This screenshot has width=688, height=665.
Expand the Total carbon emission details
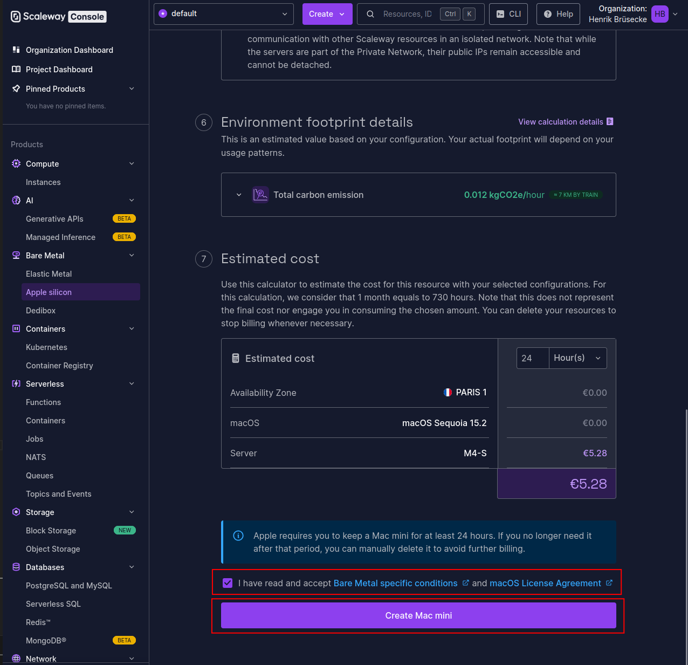239,195
